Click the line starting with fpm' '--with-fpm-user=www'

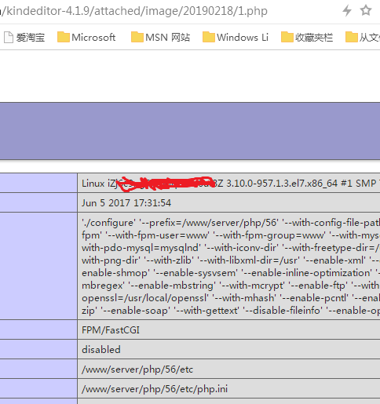(x=231, y=235)
